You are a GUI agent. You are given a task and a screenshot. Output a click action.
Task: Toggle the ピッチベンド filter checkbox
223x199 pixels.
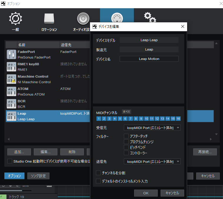click(126, 147)
